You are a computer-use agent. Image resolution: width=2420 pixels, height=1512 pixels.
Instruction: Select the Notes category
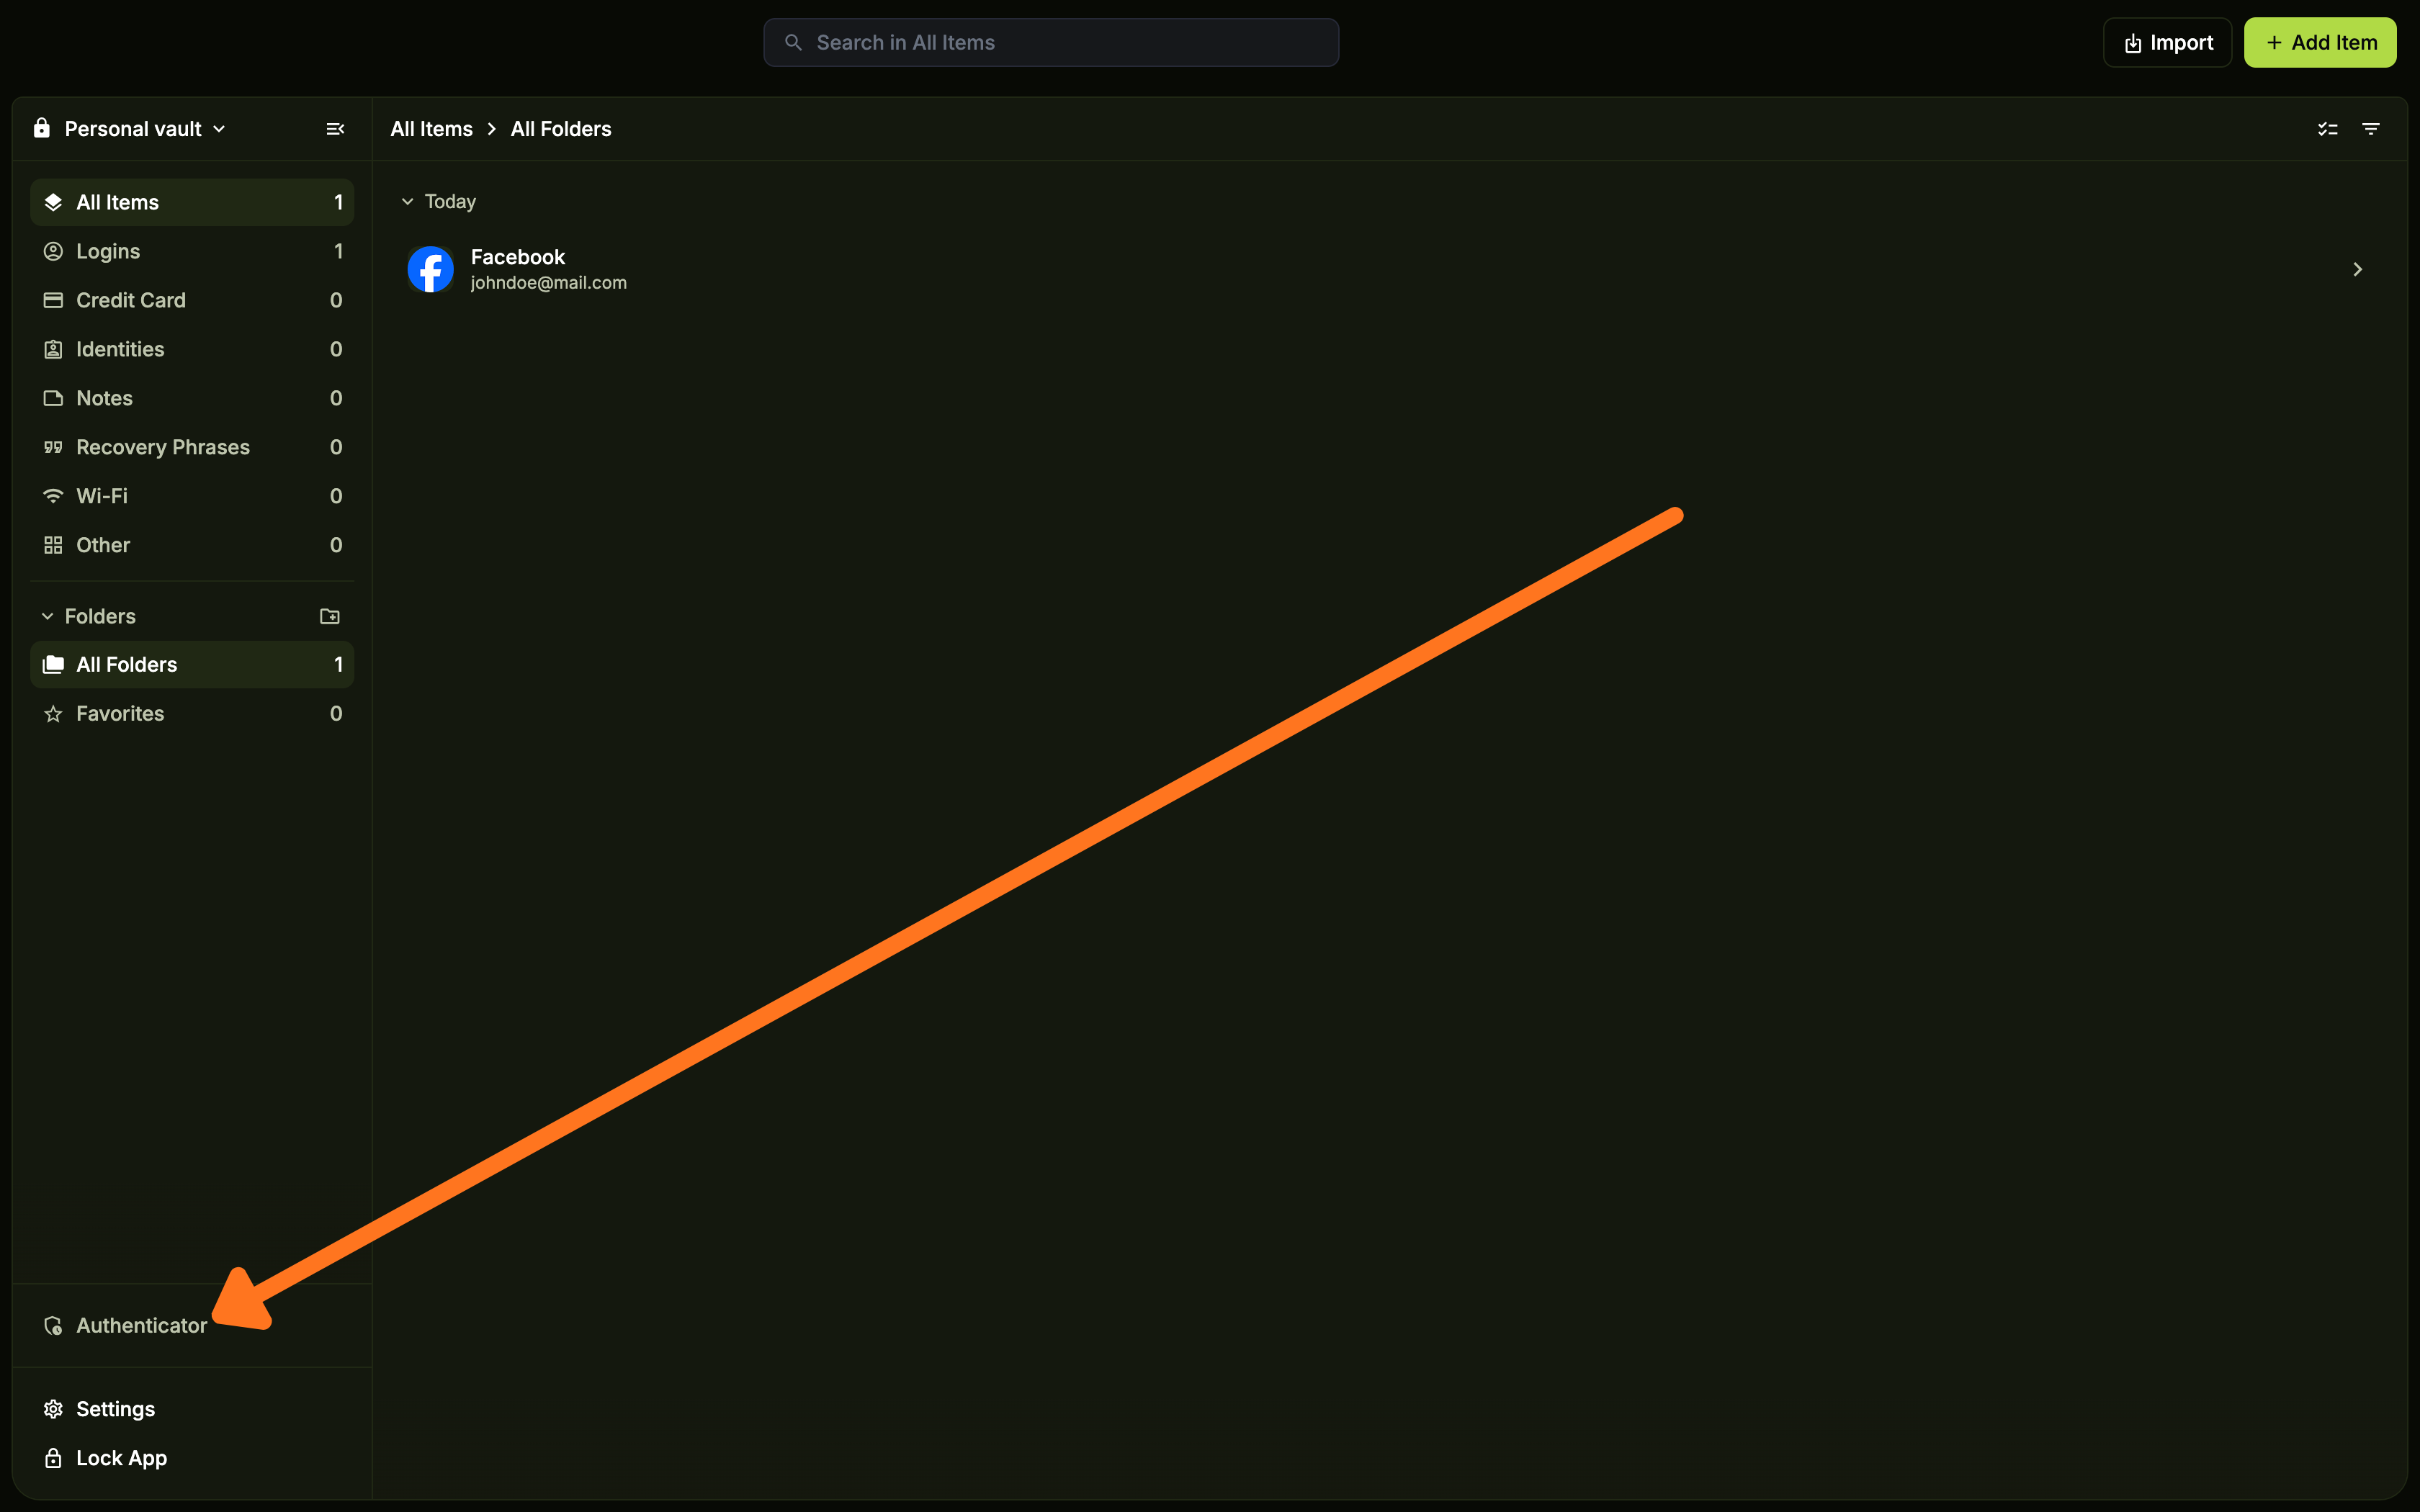pos(192,399)
